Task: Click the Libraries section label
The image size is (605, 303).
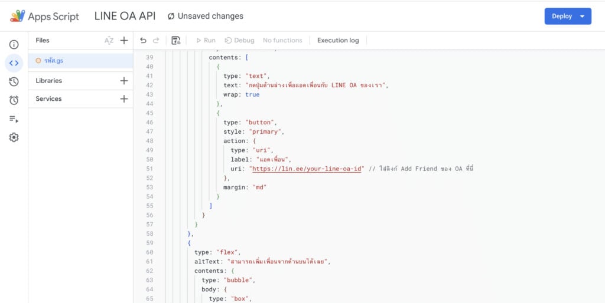Action: (48, 81)
